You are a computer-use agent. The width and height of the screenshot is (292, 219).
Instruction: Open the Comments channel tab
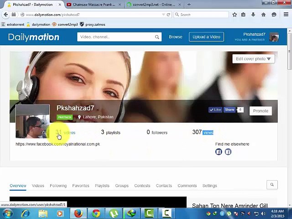(187, 186)
